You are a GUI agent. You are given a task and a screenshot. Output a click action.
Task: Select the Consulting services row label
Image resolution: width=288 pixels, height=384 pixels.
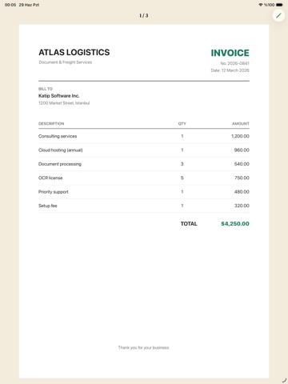click(58, 136)
